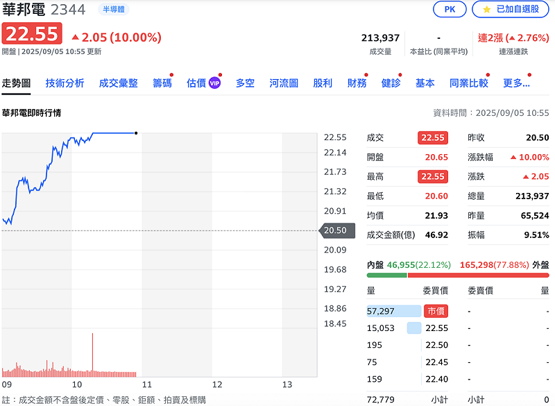Switch to the 技術分析 tab
Image resolution: width=555 pixels, height=406 pixels.
click(65, 83)
